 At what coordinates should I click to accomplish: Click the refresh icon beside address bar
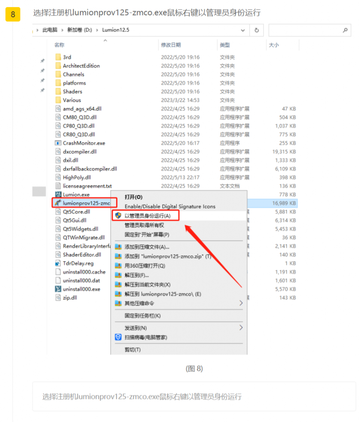(x=257, y=30)
